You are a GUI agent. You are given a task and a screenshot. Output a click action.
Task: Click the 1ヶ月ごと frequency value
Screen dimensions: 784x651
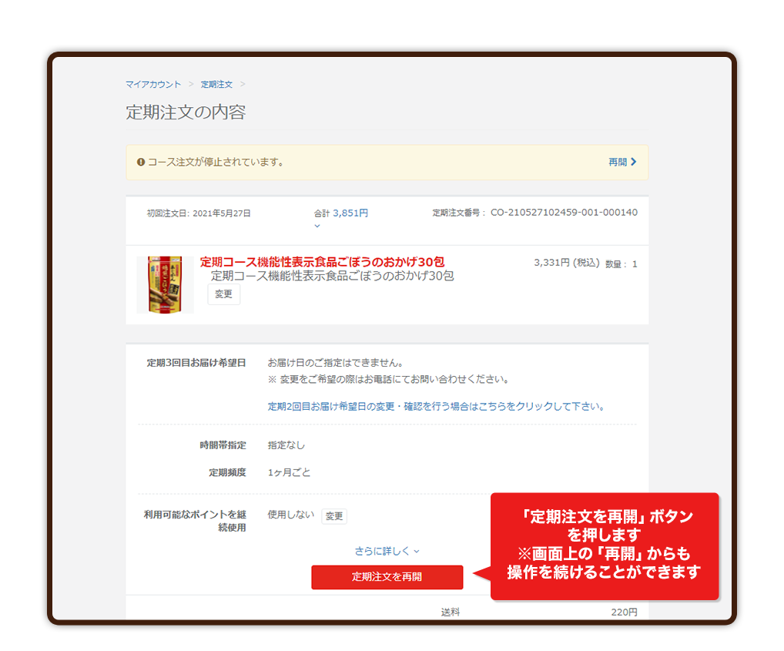289,472
